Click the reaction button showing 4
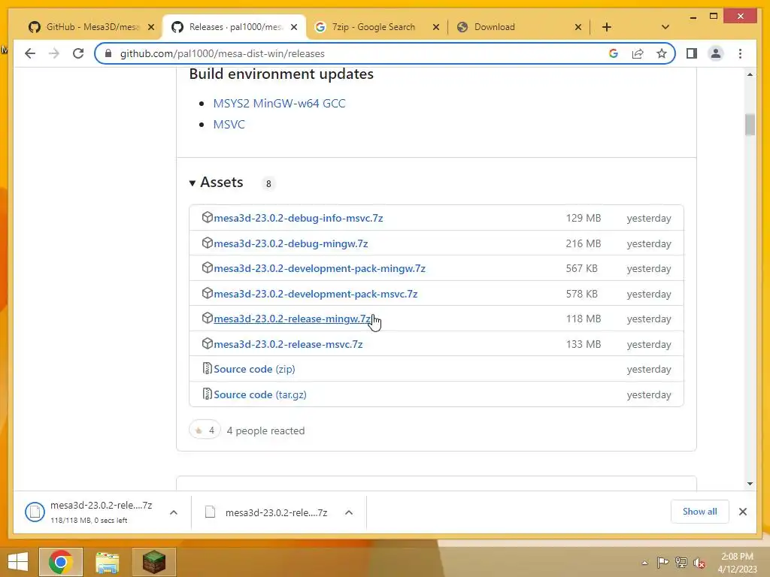This screenshot has height=577, width=770. [205, 430]
